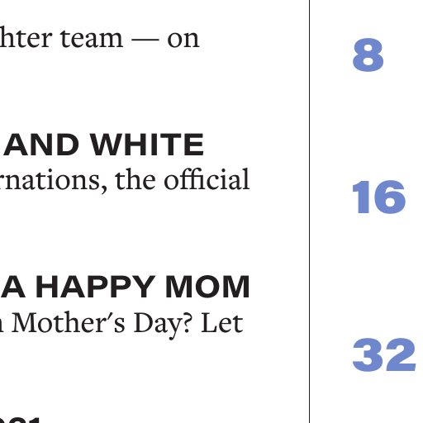This screenshot has width=423, height=423.
Task: Click the vertical divider line beside page numbers
Action: 309,211
